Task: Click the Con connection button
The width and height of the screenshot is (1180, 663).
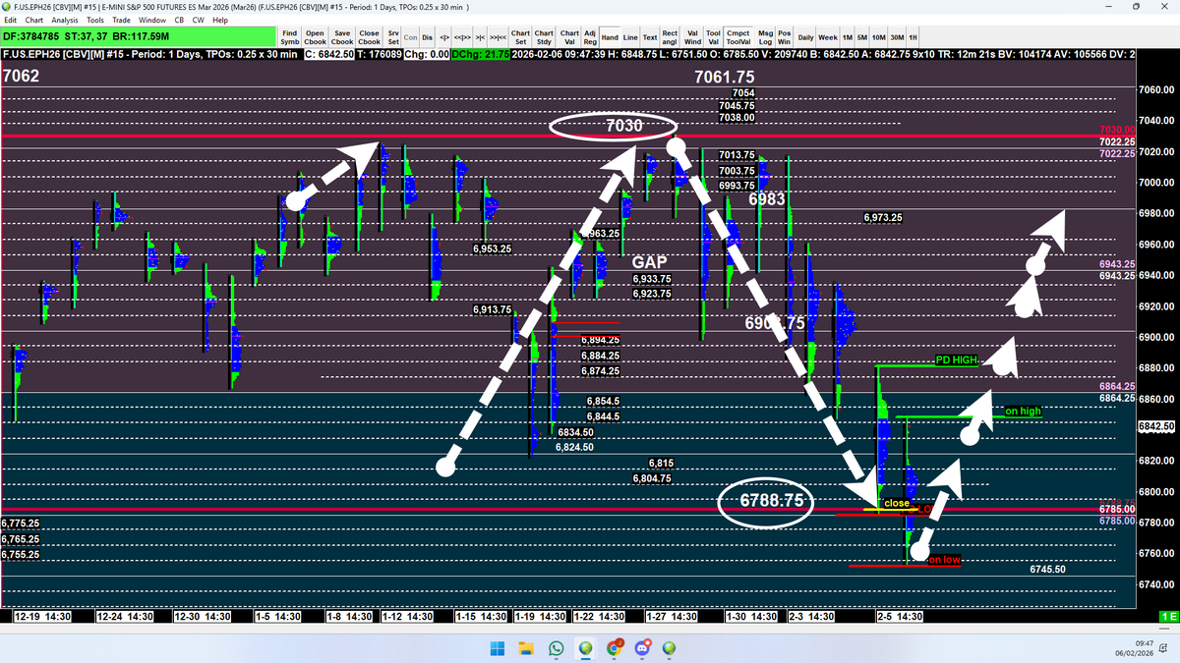Action: [411, 37]
